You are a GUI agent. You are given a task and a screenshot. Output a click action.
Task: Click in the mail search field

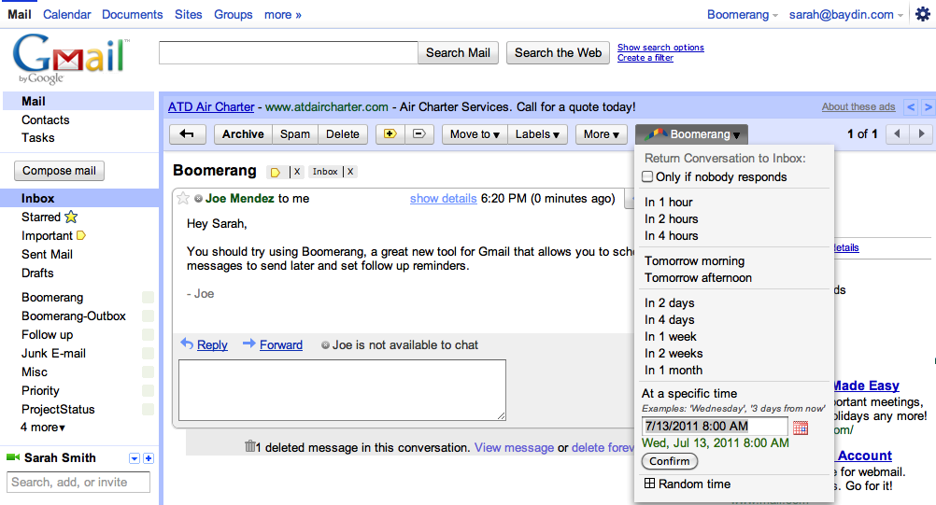tap(289, 52)
